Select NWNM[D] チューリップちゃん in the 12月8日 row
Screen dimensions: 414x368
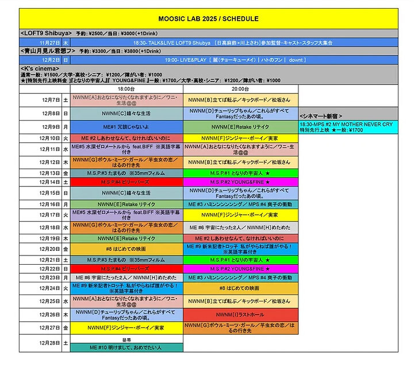pyautogui.click(x=240, y=114)
